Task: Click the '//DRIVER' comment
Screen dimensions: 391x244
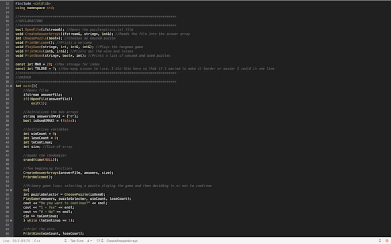Action: click(23, 78)
